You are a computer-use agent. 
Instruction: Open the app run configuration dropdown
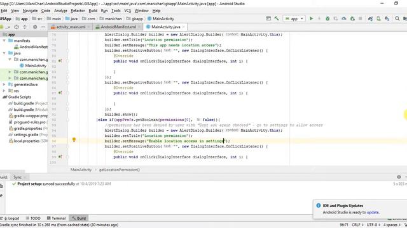(294, 18)
